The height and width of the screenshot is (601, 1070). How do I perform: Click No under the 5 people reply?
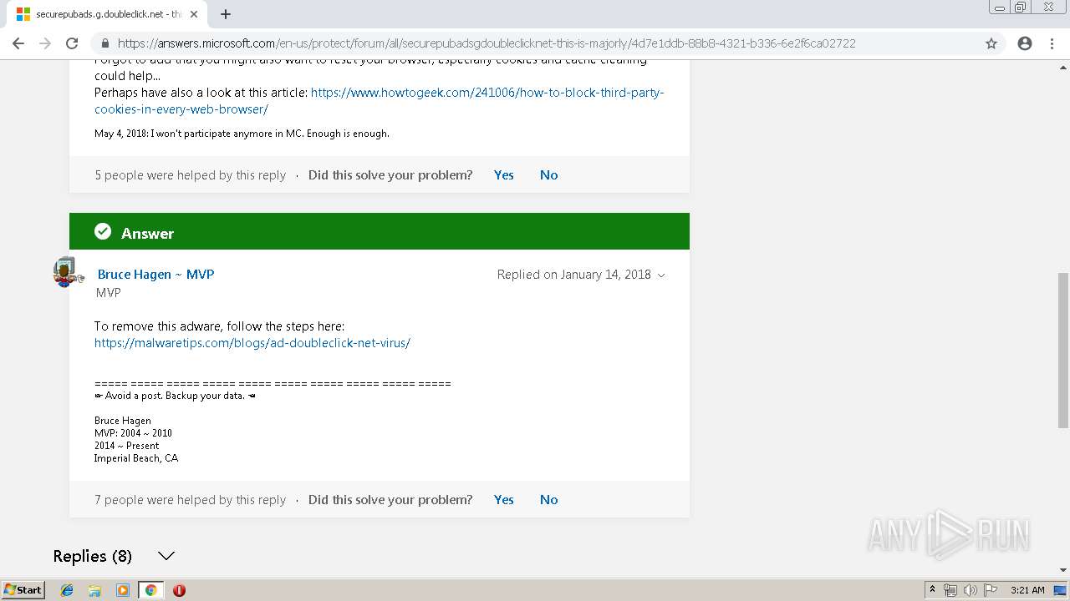click(x=548, y=175)
